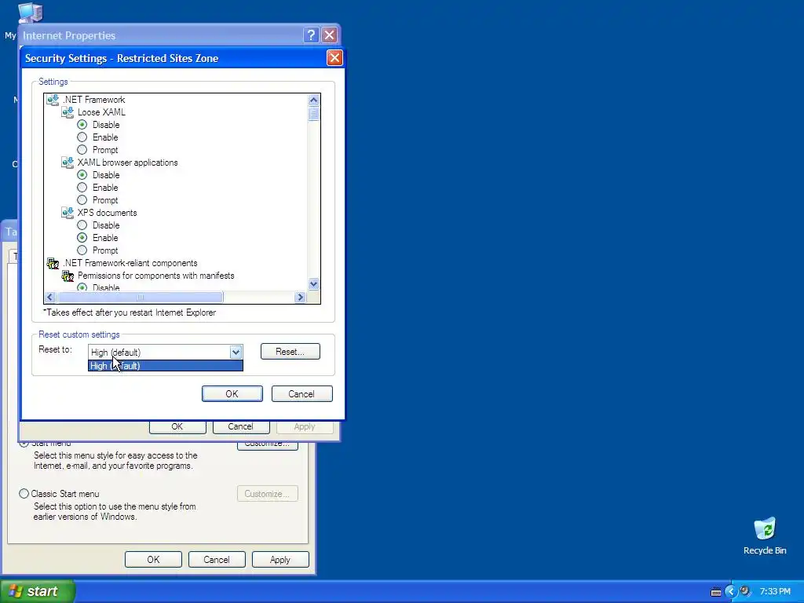
Task: Click the horizontal scroll left arrow
Action: click(50, 297)
